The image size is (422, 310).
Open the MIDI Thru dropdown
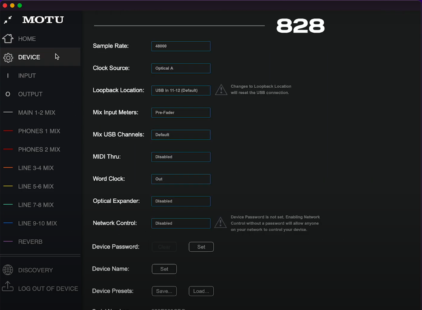[x=181, y=157]
